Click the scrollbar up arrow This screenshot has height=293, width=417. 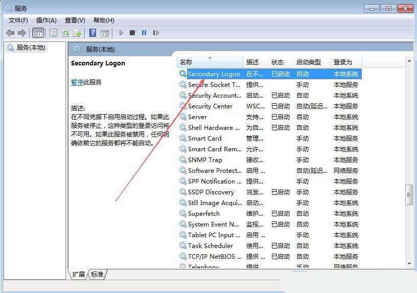409,61
